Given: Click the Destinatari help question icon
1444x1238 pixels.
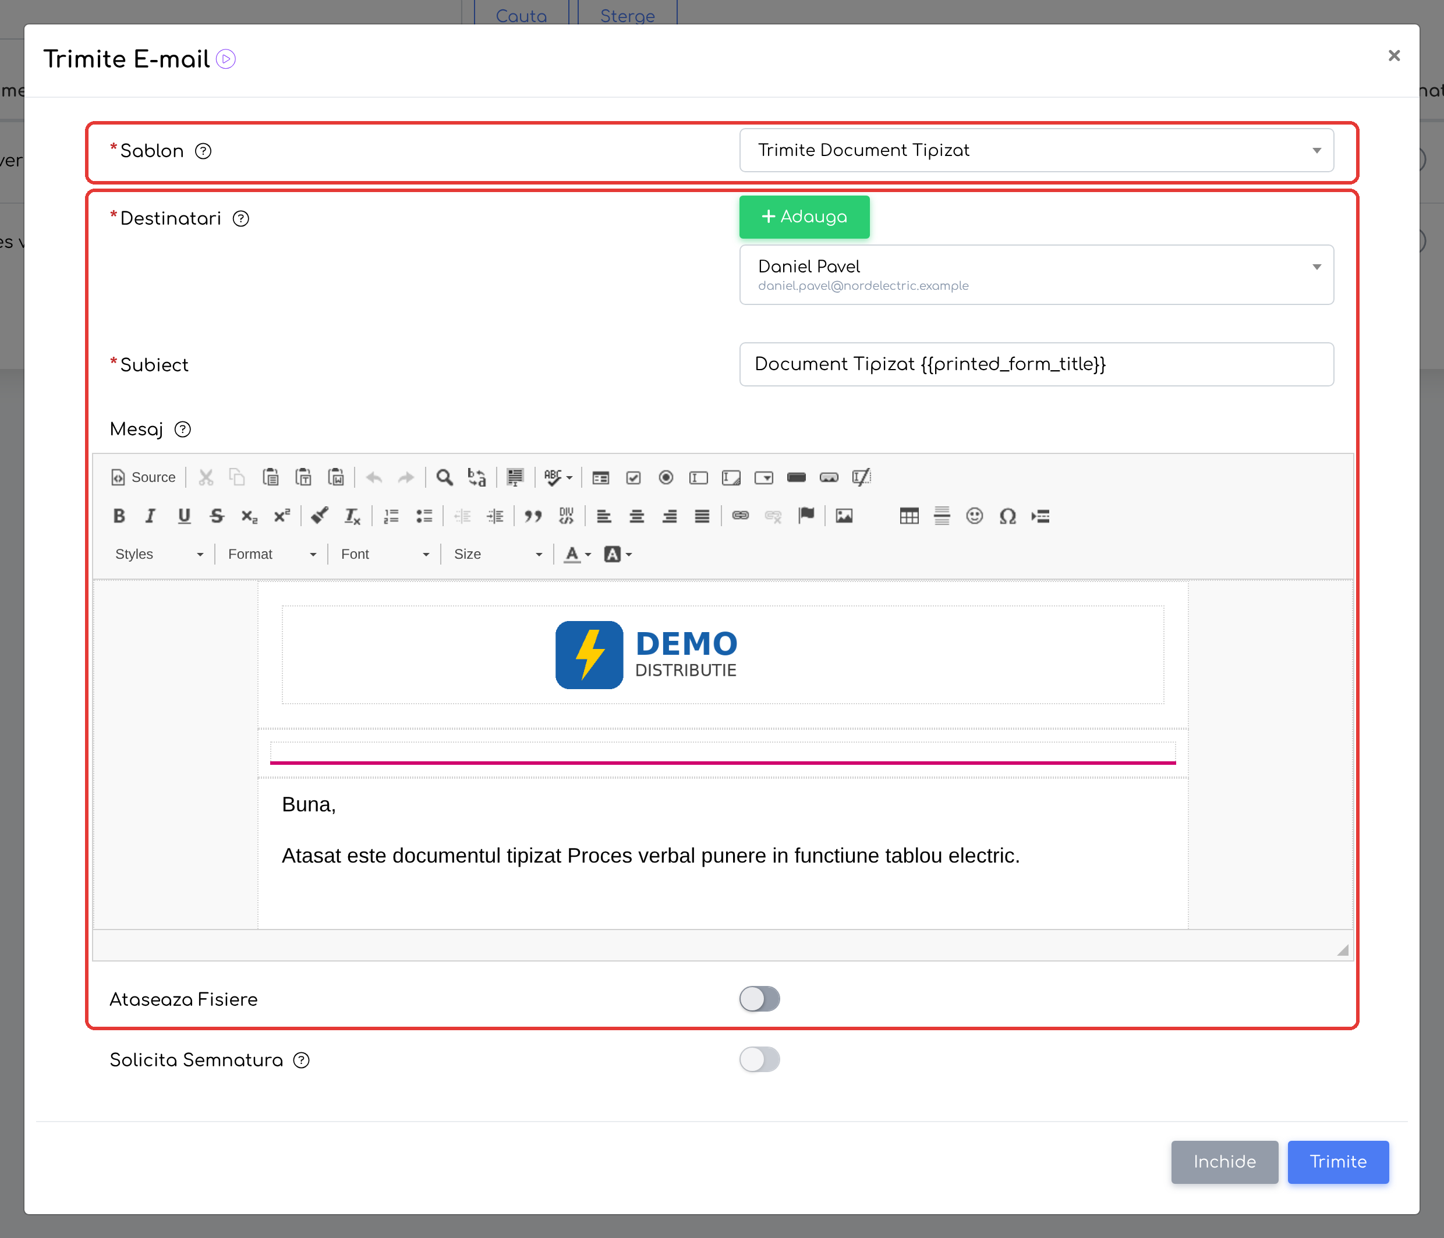Looking at the screenshot, I should pos(240,219).
